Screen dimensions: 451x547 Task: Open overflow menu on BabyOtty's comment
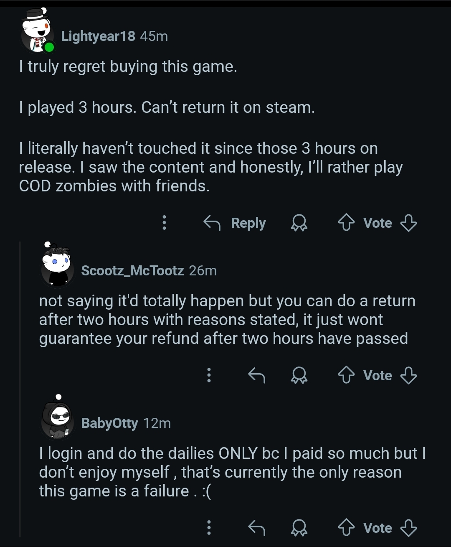coord(209,528)
